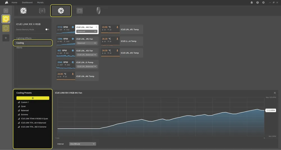Image resolution: width=281 pixels, height=150 pixels.
Task: Open Balanced dropdown for #4: Fan
Action: point(87,31)
